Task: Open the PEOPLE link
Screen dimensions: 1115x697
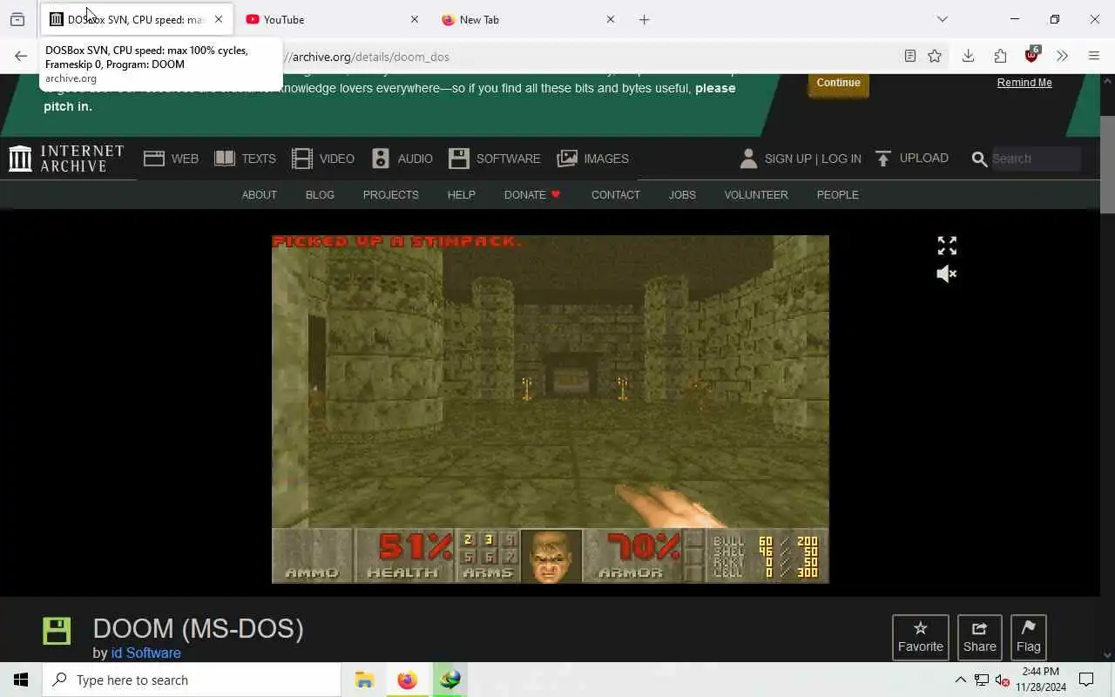Action: 838,195
